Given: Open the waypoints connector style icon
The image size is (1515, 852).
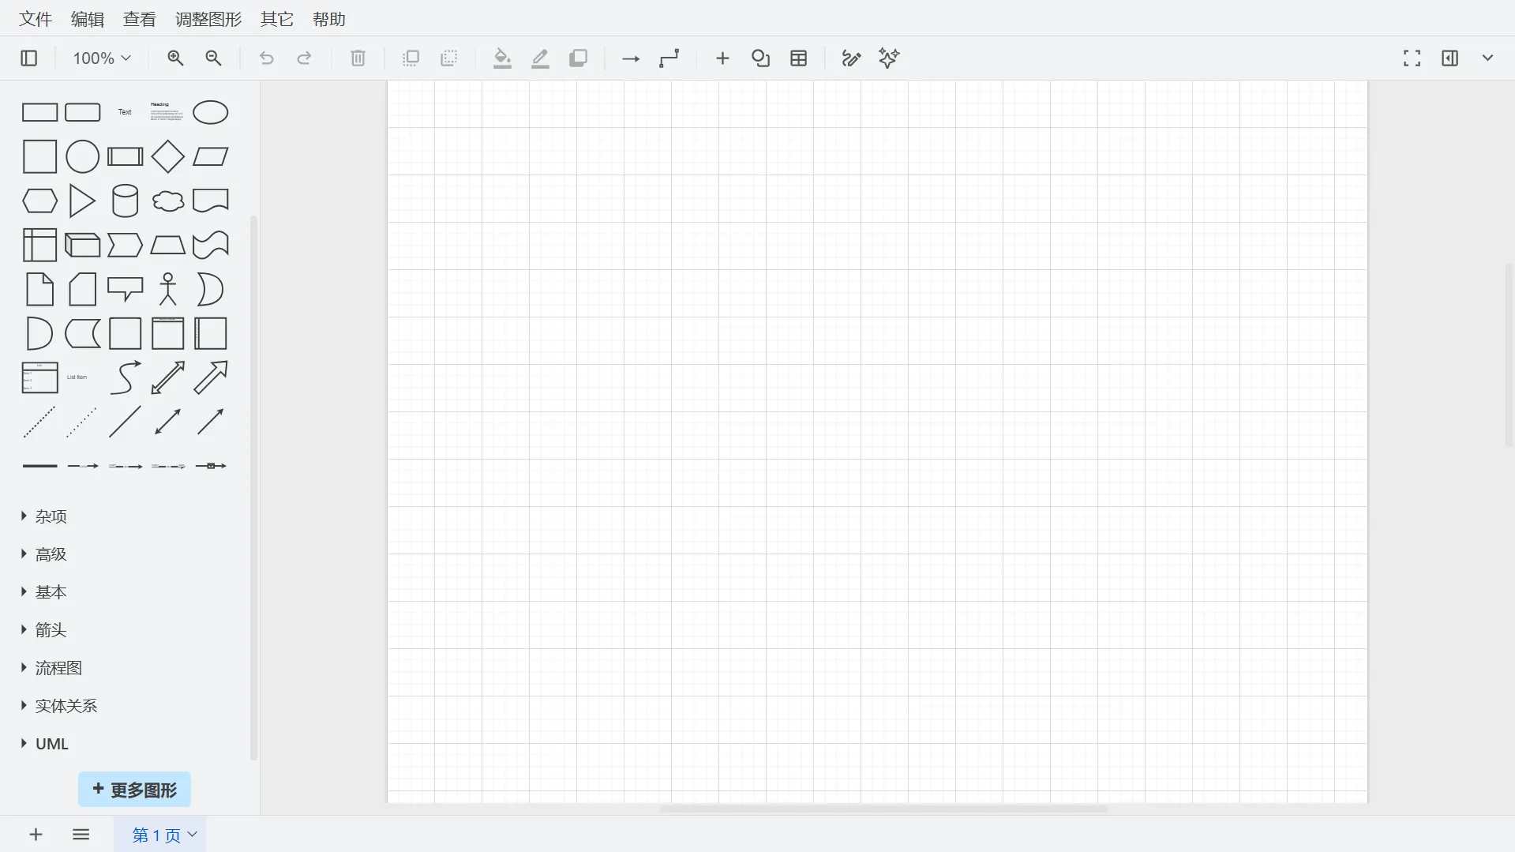Looking at the screenshot, I should (669, 58).
